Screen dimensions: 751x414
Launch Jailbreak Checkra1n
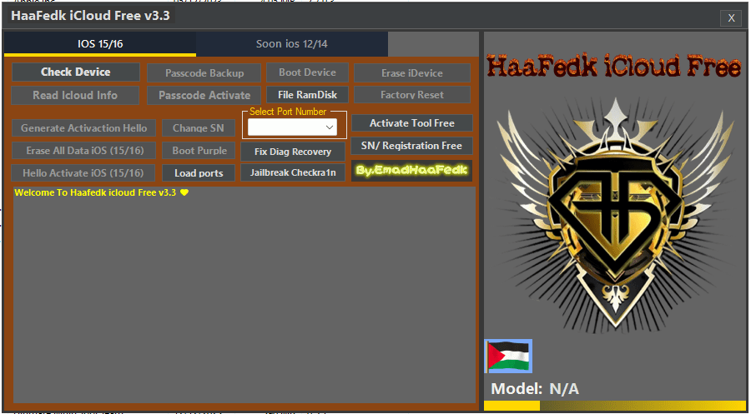(293, 172)
